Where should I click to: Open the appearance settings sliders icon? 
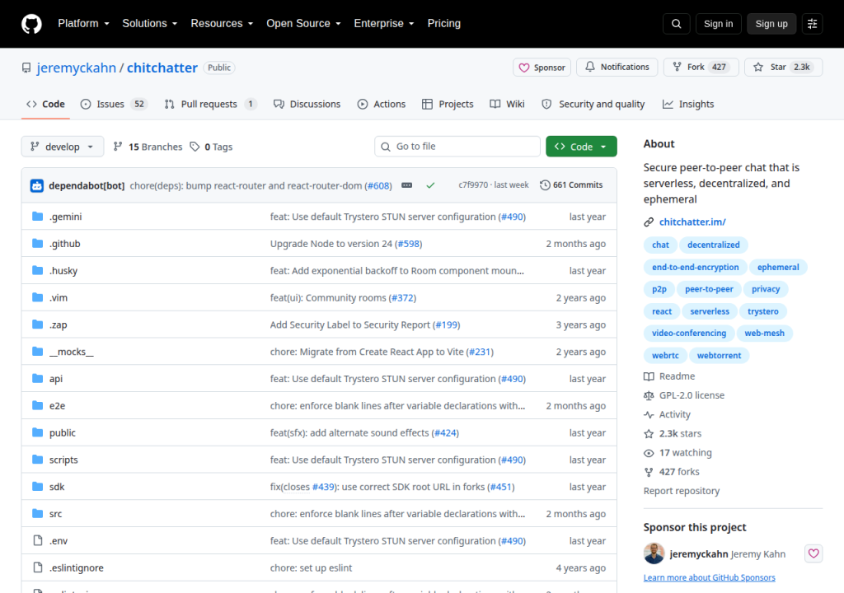[812, 24]
